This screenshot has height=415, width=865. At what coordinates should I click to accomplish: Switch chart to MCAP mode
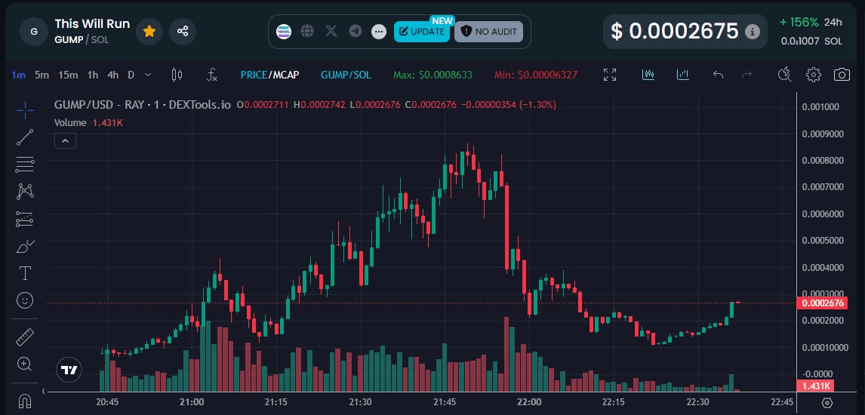(x=285, y=75)
